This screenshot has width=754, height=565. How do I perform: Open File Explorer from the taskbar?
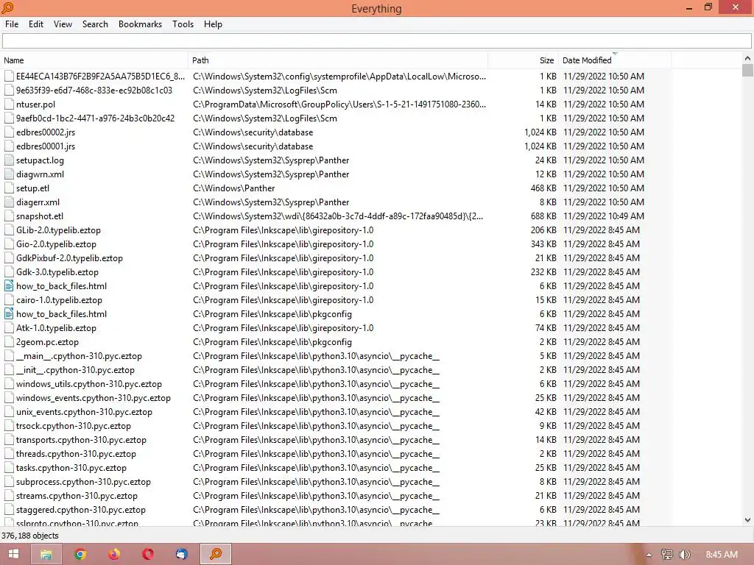pos(46,554)
